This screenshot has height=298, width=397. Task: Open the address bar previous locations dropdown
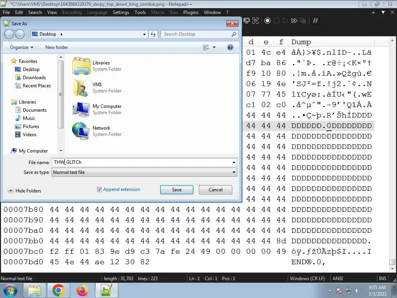[144, 34]
